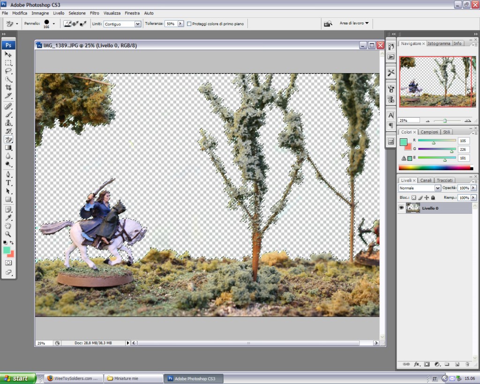This screenshot has width=480, height=384.
Task: Pick the Zoom tool in toolbox
Action: (x=8, y=234)
